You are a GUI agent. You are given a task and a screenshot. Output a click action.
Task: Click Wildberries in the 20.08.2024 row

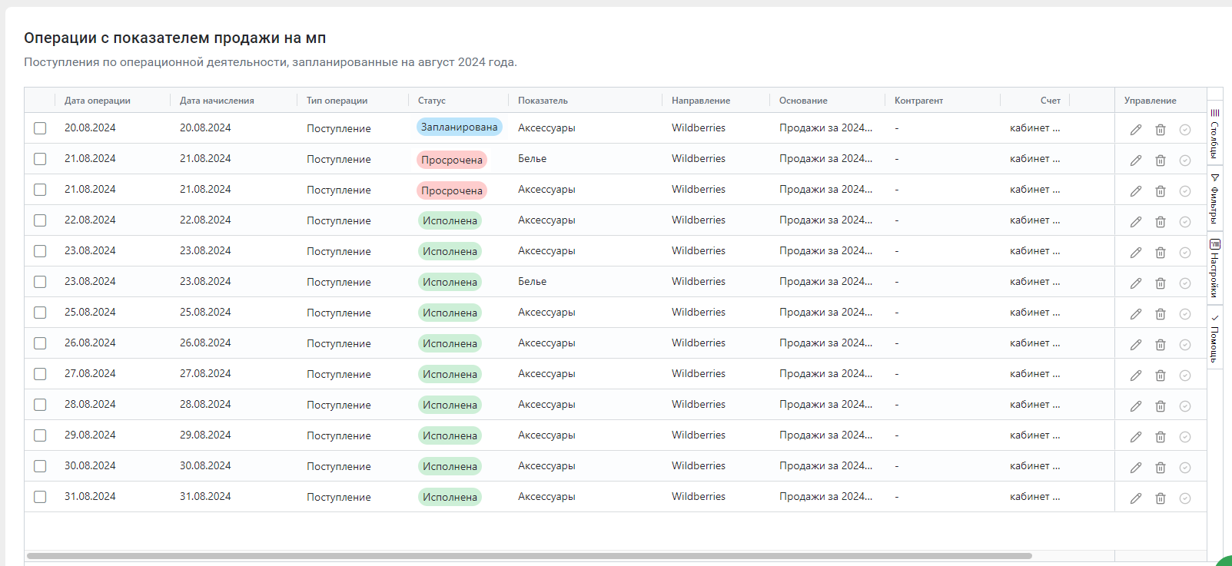[x=699, y=128]
